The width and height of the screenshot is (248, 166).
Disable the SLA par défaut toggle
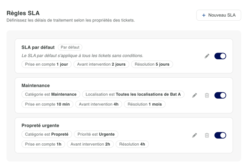coord(220,56)
